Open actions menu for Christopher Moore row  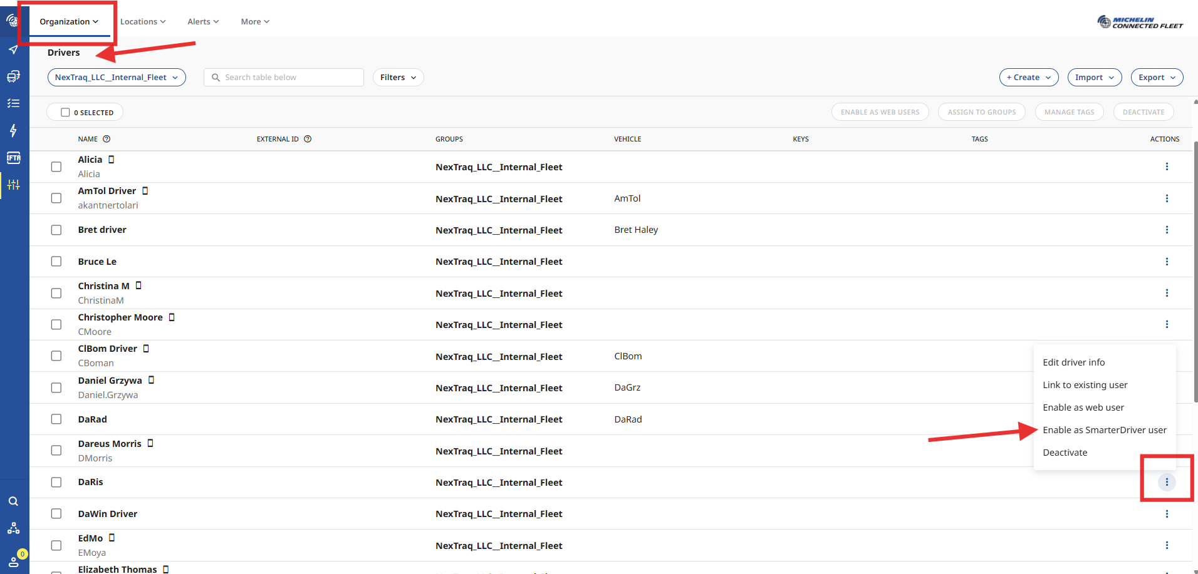click(x=1167, y=324)
